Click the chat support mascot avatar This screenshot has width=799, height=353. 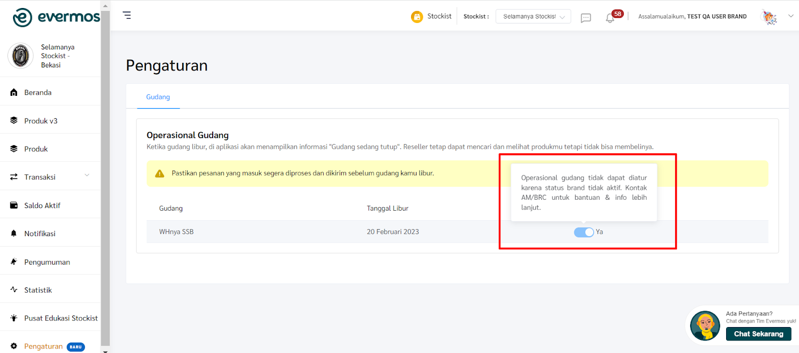705,326
